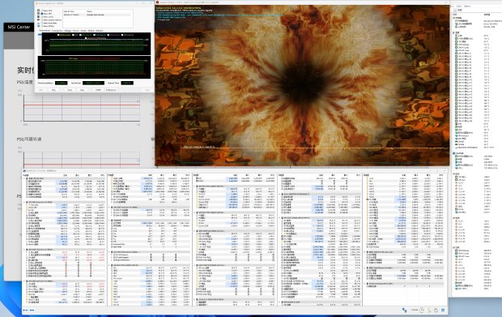Screen dimensions: 502x317
Task: Click the report icon in AIDA64 sensor panel
Action: click(x=455, y=10)
